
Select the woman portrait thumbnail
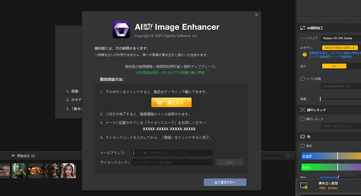coord(68,171)
